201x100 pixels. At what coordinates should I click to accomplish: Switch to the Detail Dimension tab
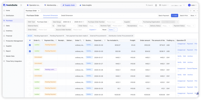(67, 15)
